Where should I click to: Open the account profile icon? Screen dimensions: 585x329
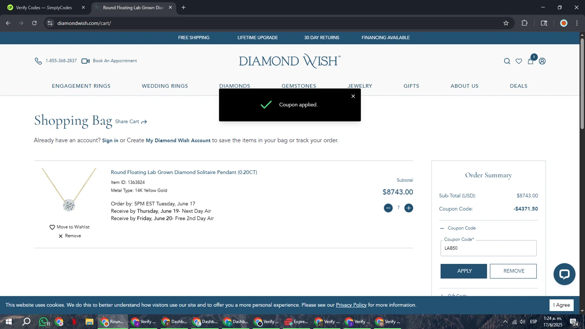tap(542, 61)
